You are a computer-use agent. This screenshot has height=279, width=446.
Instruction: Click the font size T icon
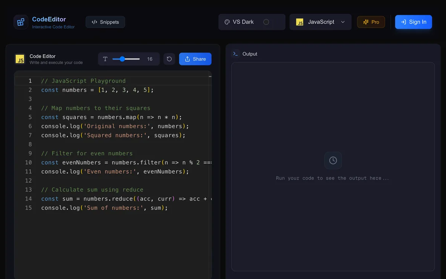[105, 59]
